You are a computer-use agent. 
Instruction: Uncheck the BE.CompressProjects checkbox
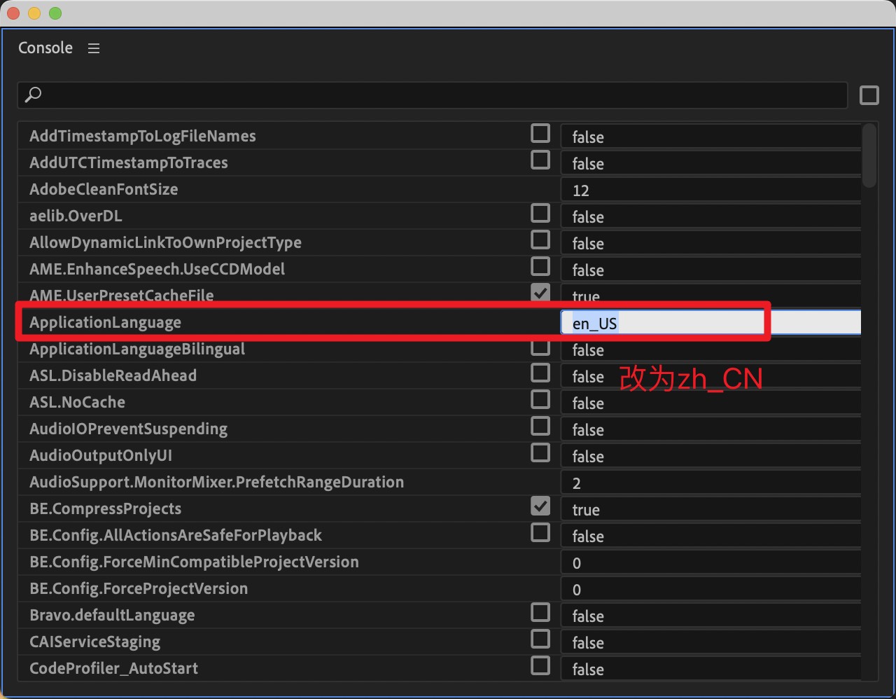coord(540,506)
